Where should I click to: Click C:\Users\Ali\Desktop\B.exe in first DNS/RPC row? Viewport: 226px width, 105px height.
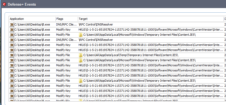pos(32,24)
